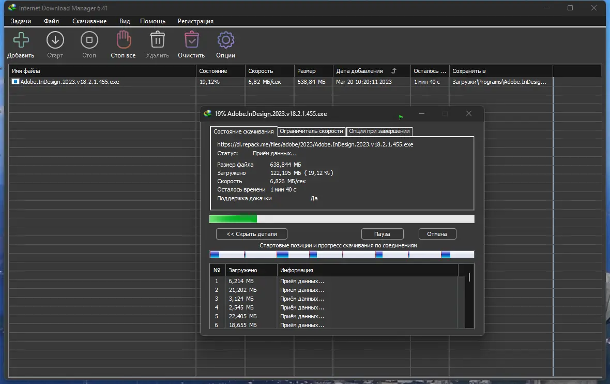Image resolution: width=610 pixels, height=384 pixels.
Task: Sort by Размер column header
Action: [314, 71]
